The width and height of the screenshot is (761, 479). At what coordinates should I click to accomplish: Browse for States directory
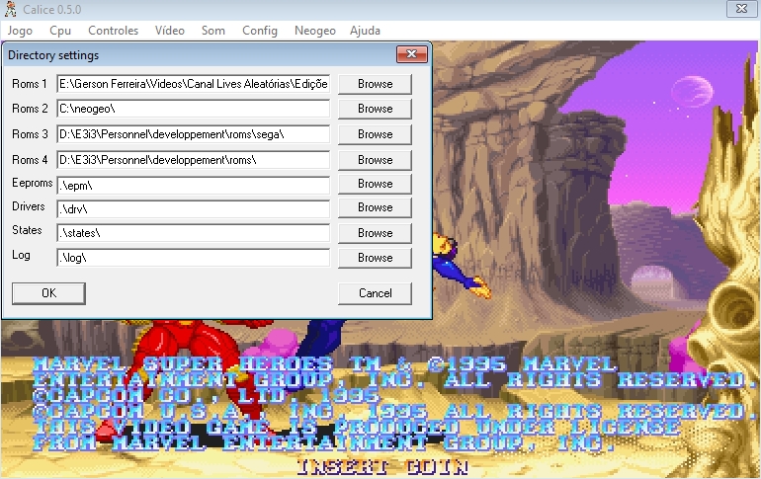375,233
